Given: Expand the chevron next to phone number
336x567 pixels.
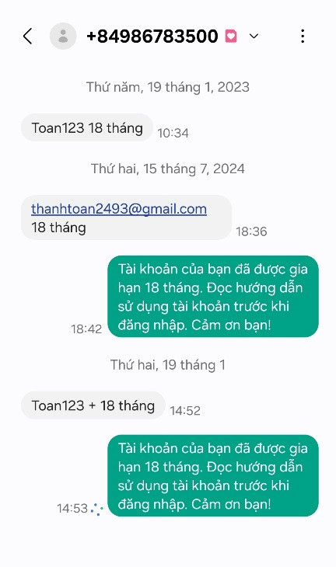Looking at the screenshot, I should coord(254,37).
